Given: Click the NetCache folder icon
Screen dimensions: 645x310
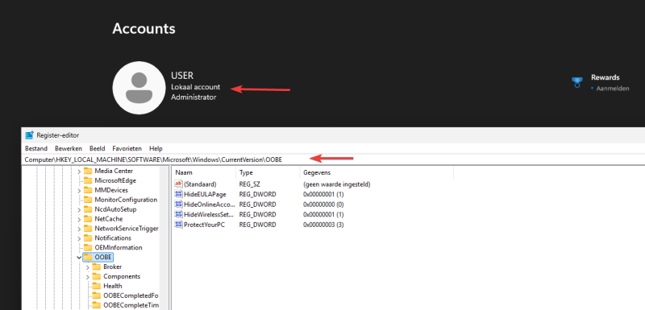Looking at the screenshot, I should click(88, 219).
